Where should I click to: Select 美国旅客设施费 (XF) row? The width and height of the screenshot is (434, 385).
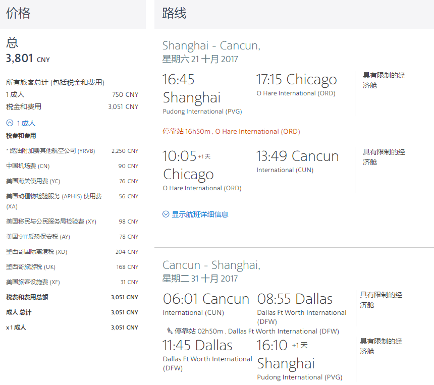[x=72, y=282]
